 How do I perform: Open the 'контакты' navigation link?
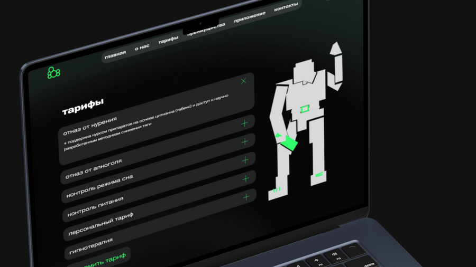(286, 7)
